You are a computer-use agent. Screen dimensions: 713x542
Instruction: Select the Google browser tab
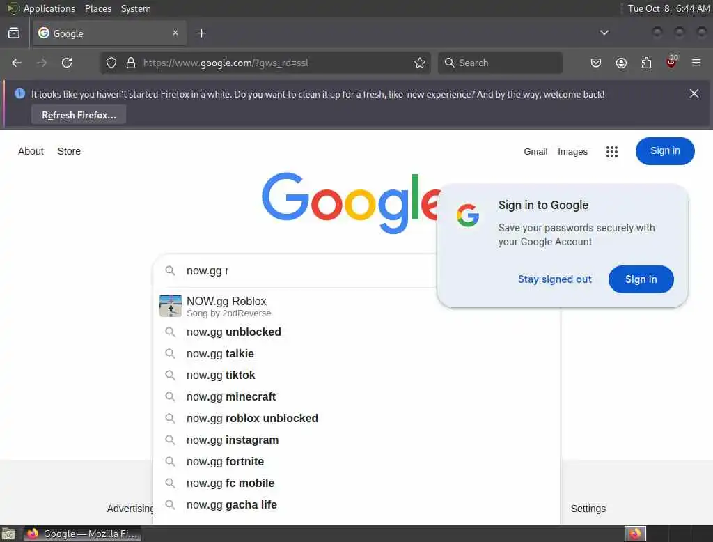(109, 33)
